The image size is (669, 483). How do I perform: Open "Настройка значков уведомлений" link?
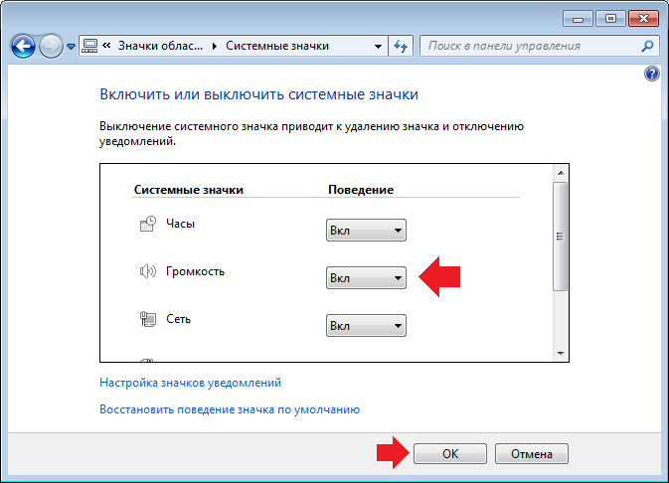coord(190,383)
